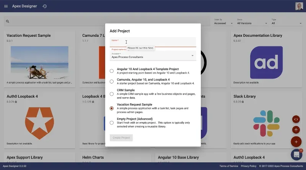306x170 pixels.
Task: Open the chat support bubble
Action: [x=296, y=155]
